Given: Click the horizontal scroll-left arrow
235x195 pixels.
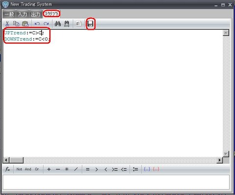Looking at the screenshot, I should pyautogui.click(x=6, y=160).
